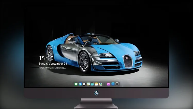
Task: Click the Sunday September 28 date
Action: click(53, 64)
